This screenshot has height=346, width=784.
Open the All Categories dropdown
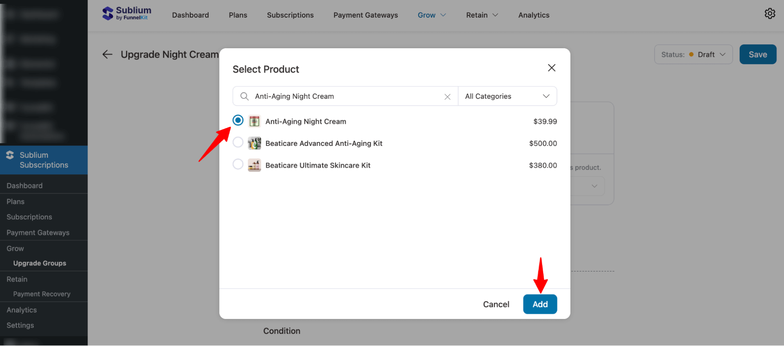(507, 97)
